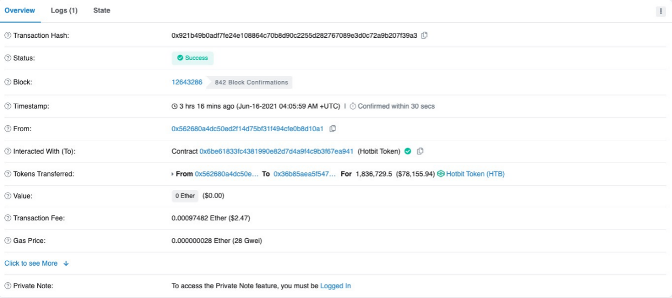This screenshot has height=298, width=672.
Task: Open the Hotbit Token (HTB) link
Action: (475, 174)
